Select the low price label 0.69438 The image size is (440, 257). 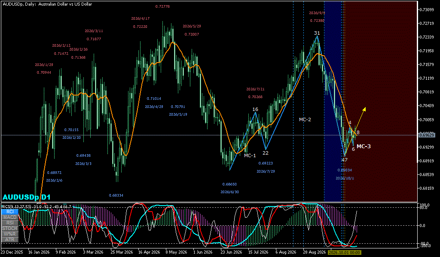point(83,155)
